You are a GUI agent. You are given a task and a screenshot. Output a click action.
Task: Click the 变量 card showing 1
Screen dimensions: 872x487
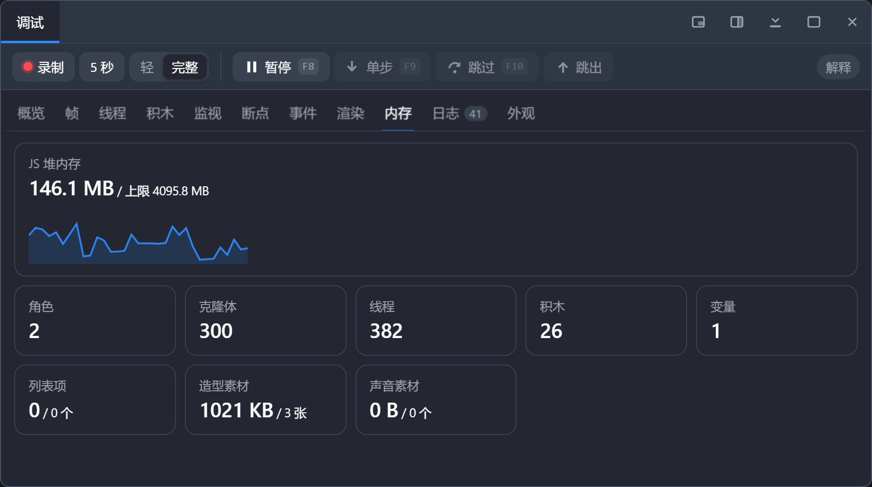tap(776, 321)
